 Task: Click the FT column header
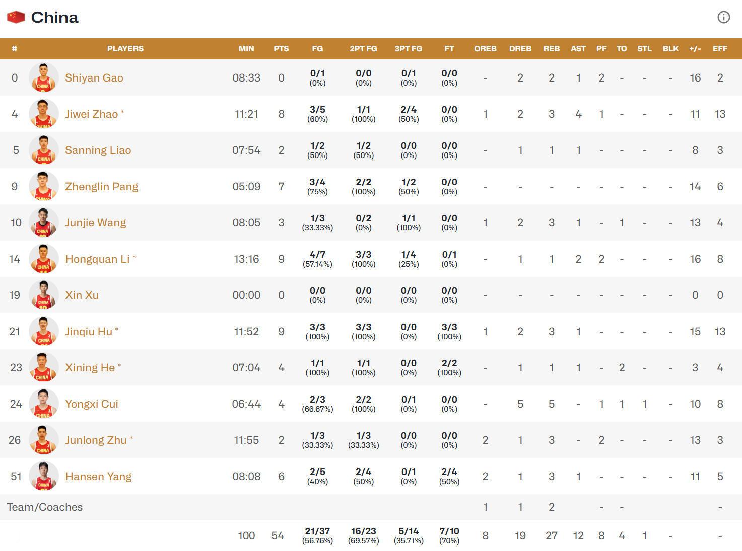tap(449, 49)
